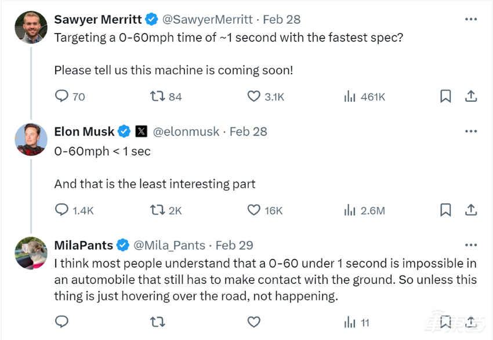Like Sawyer Merritt's tweet
Viewport: 493px width, 340px height.
coord(254,96)
